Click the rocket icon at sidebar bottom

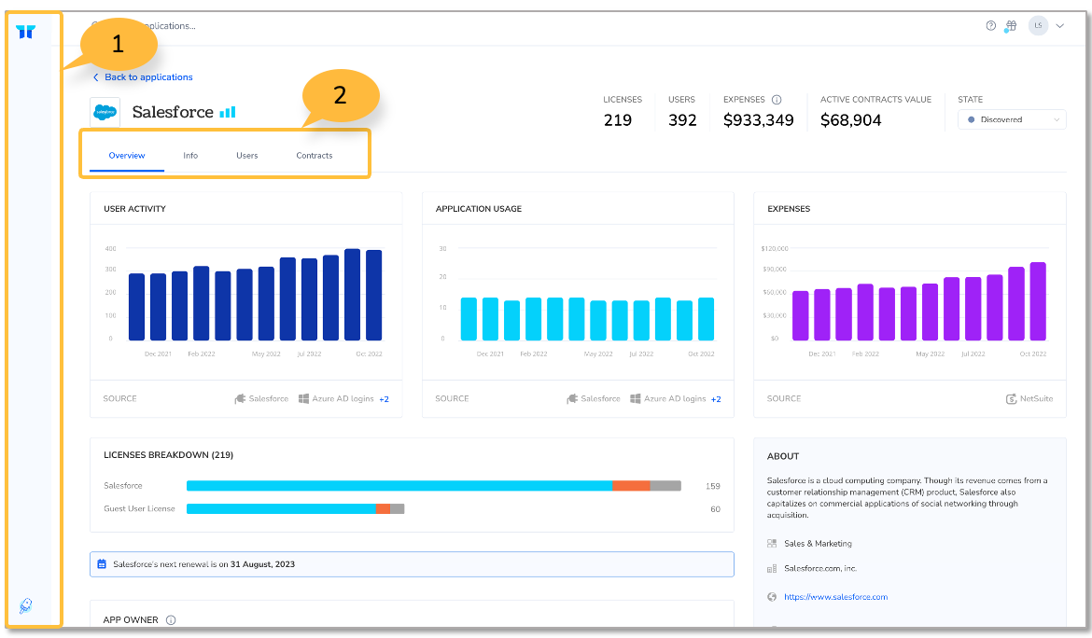coord(26,605)
